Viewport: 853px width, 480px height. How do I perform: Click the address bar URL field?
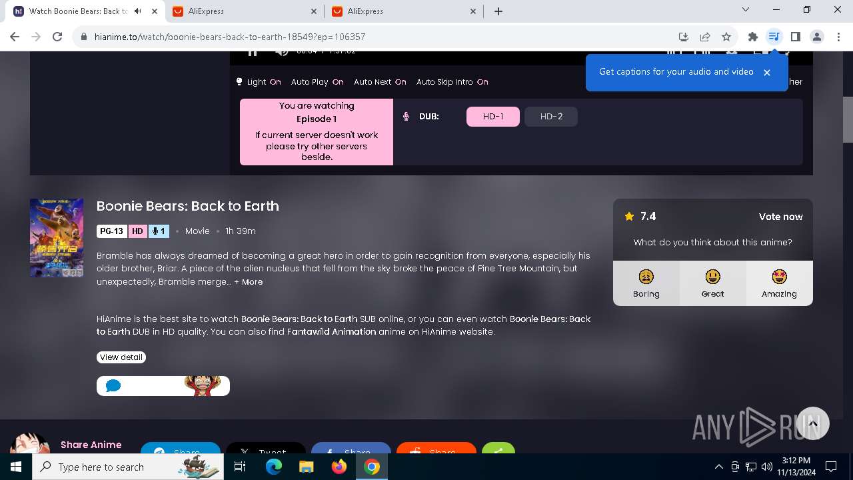coord(373,37)
